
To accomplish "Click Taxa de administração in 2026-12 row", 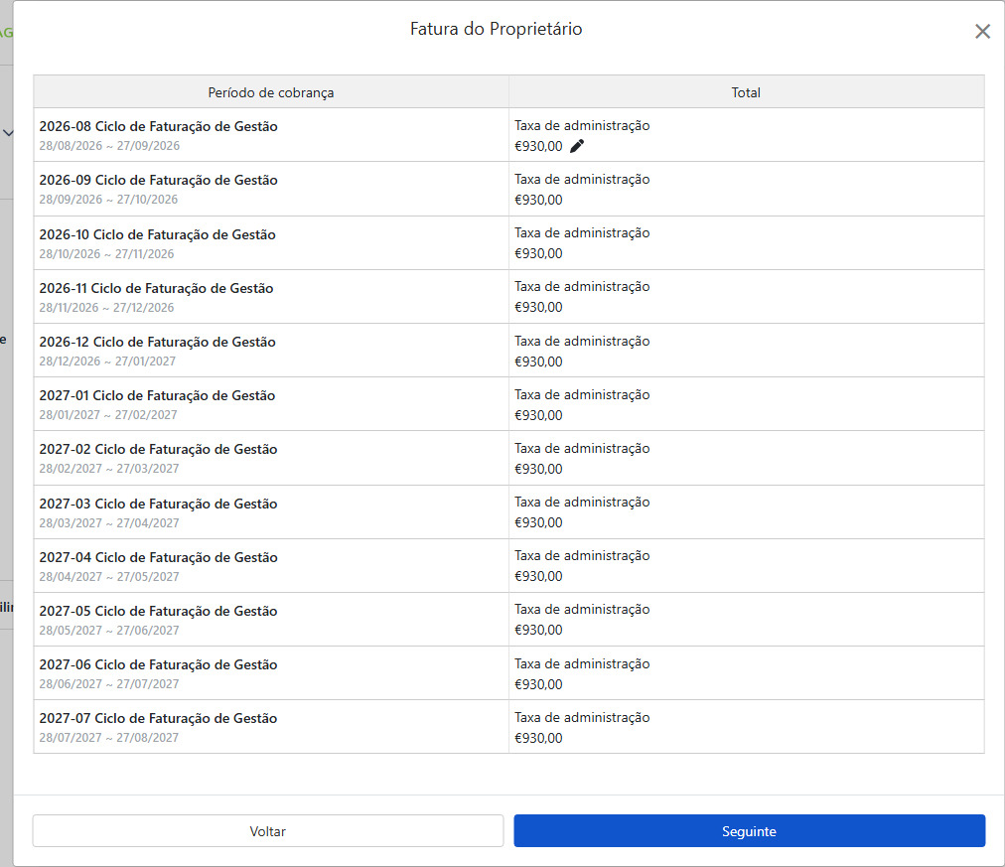I will pyautogui.click(x=582, y=341).
